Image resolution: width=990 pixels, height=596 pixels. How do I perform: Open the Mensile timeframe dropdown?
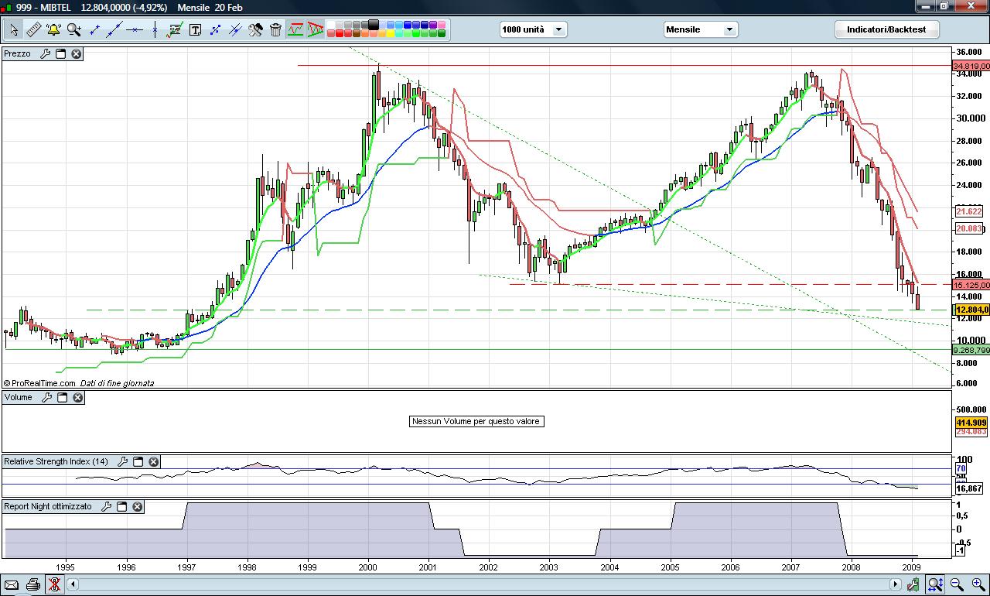(701, 29)
